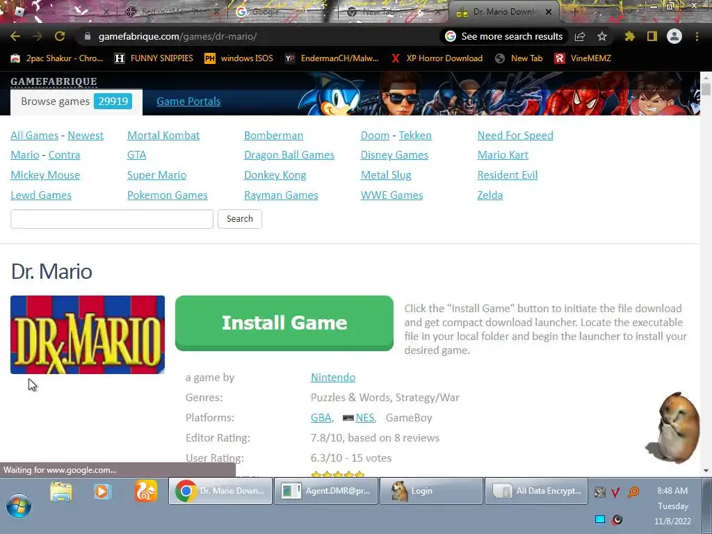Open the Newest games link
Screen dimensions: 712x534
[x=86, y=136]
